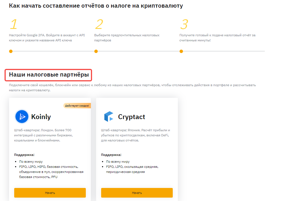Screen dimensions: 281x201
Task: Click the 'Выберите предпочтительных налоговых партнёров' text
Action: [x=127, y=38]
